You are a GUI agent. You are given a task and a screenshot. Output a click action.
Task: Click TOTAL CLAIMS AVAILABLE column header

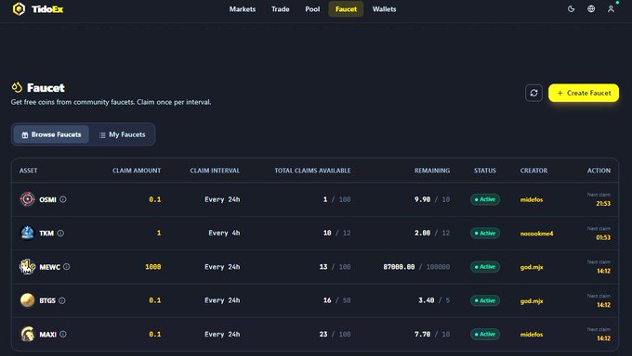312,171
